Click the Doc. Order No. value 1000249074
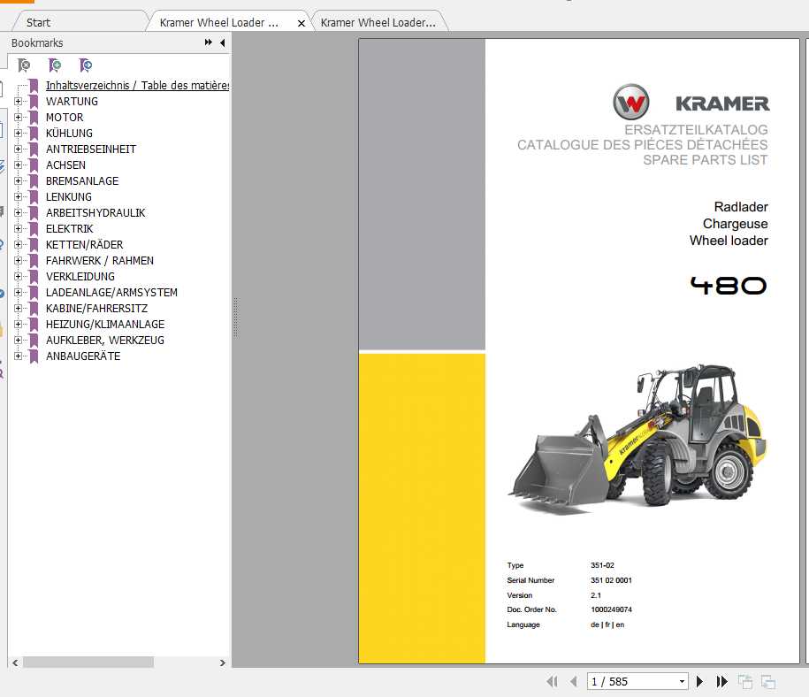 [x=612, y=609]
